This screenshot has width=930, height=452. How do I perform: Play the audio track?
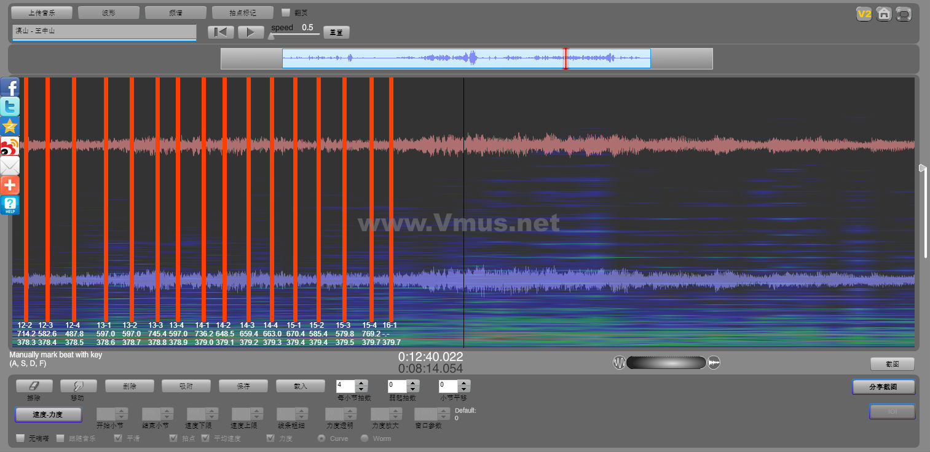(251, 32)
